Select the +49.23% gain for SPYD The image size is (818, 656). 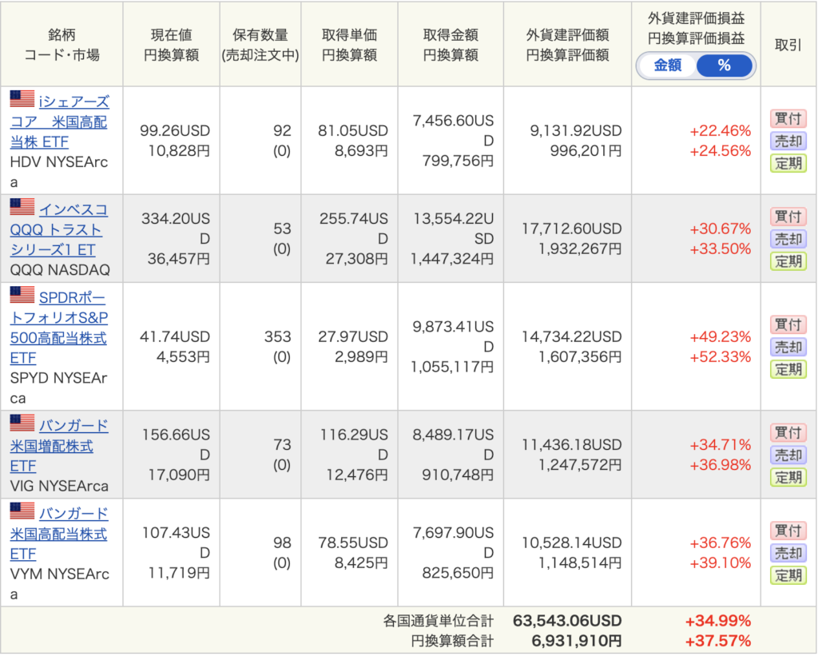pyautogui.click(x=721, y=336)
